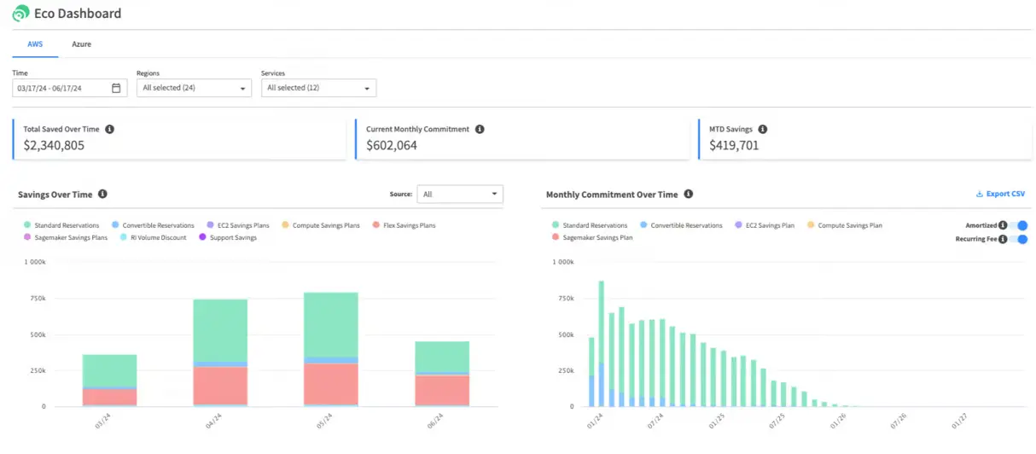Click the download icon beside Export CSV

(979, 194)
